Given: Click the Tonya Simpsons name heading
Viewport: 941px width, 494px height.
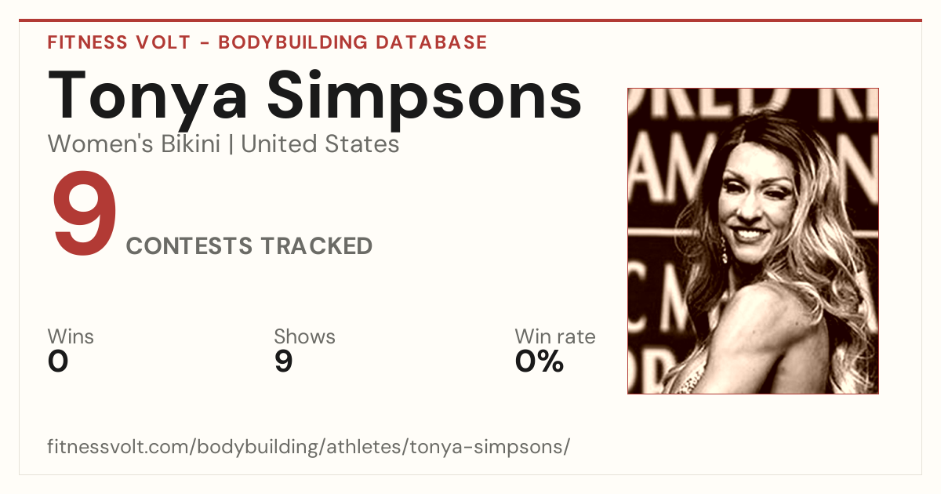Looking at the screenshot, I should coord(315,97).
